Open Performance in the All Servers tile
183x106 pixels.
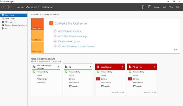click(138, 83)
